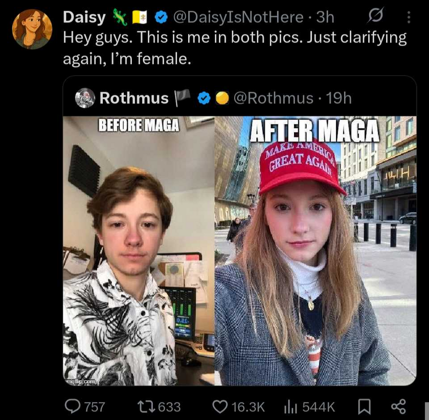
Task: Open the three-dot more options menu
Action: click(x=409, y=17)
